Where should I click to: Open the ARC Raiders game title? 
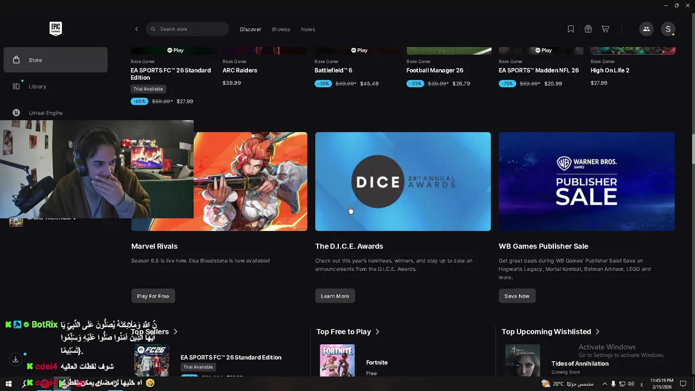[239, 71]
